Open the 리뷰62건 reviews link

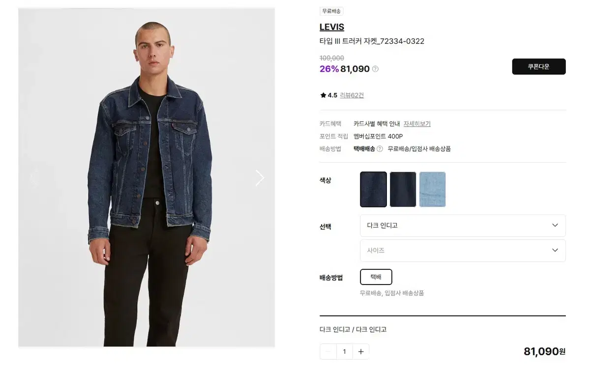352,95
